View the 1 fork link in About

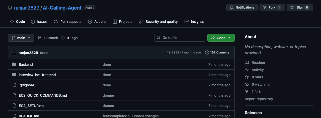pos(253,92)
